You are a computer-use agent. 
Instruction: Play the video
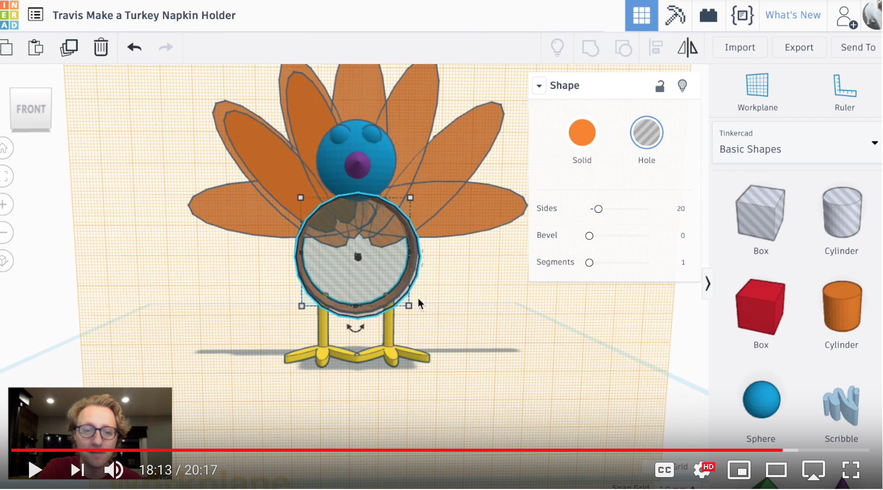point(35,470)
